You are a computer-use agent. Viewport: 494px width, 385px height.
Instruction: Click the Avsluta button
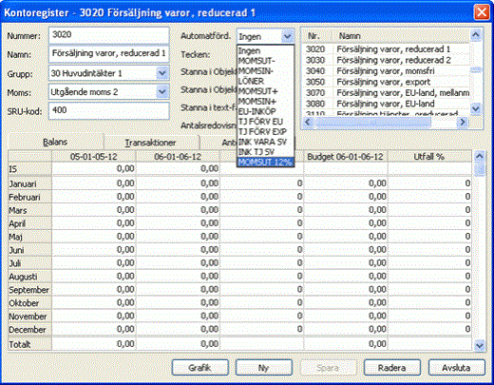(456, 368)
